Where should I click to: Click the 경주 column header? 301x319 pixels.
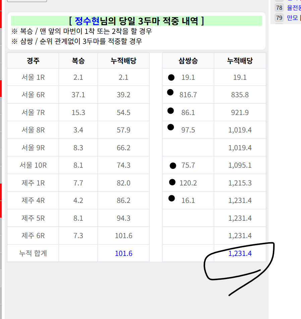[x=33, y=61]
